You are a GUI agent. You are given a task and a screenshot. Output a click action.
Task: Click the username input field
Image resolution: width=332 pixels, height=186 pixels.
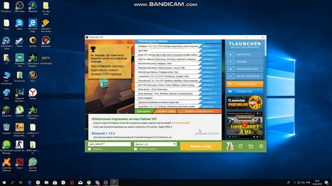click(109, 144)
